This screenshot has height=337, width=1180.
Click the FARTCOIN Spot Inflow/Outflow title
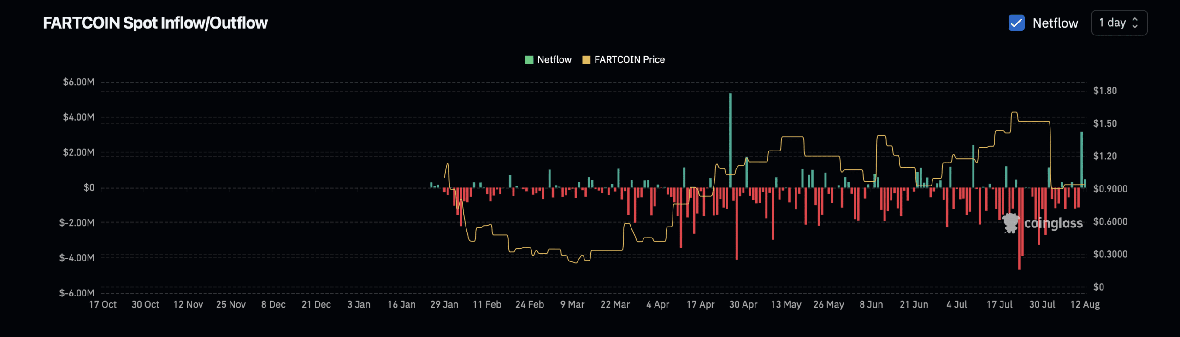155,23
